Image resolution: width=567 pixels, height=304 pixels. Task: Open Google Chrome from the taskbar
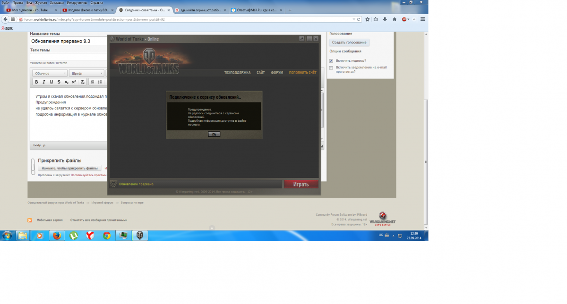(107, 235)
